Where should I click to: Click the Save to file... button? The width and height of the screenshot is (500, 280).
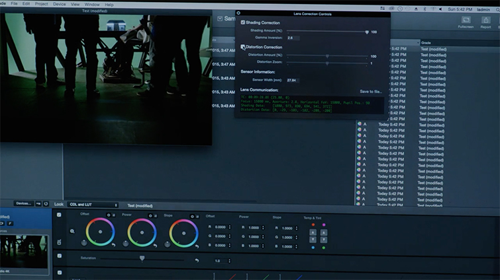pos(370,92)
